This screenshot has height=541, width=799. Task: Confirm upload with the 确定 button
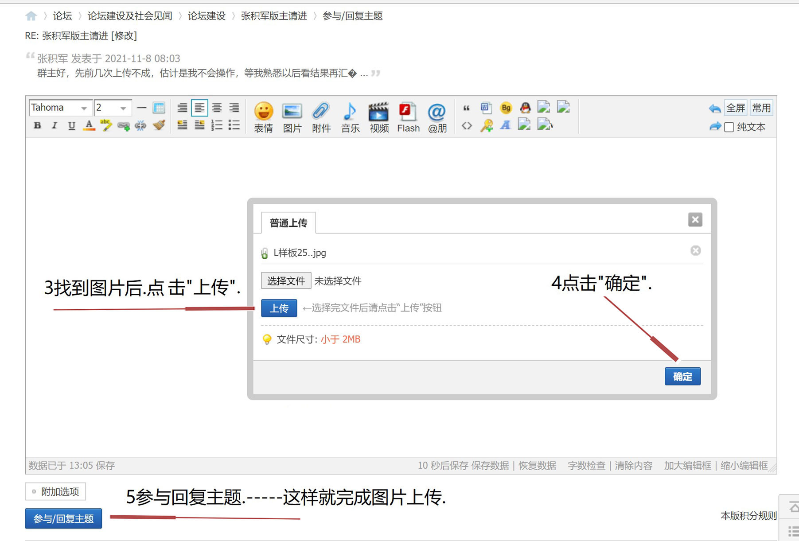pos(682,376)
